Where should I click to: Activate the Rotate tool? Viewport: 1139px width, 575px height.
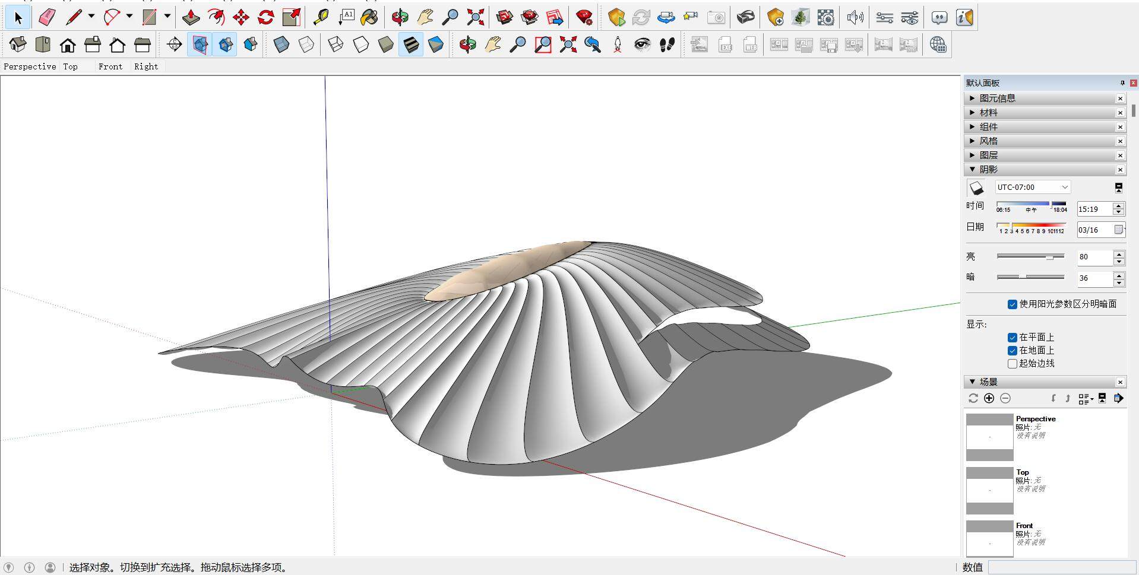point(266,18)
